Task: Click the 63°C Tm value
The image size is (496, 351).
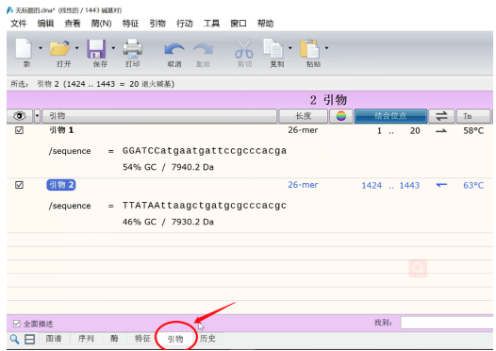Action: [473, 186]
